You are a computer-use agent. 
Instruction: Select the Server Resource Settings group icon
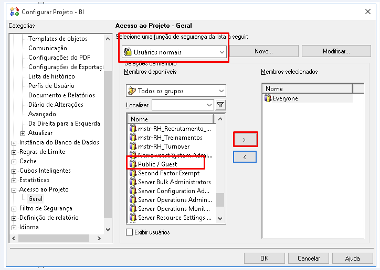(x=133, y=218)
